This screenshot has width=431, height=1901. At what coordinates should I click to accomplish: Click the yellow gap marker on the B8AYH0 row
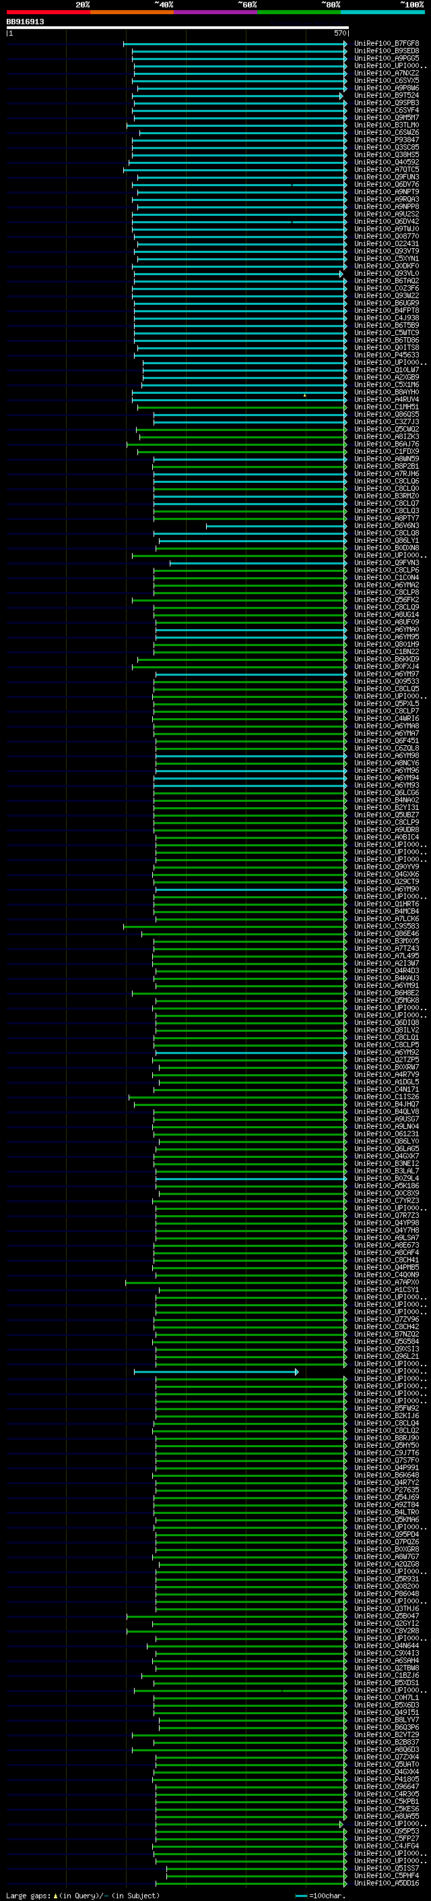click(305, 394)
